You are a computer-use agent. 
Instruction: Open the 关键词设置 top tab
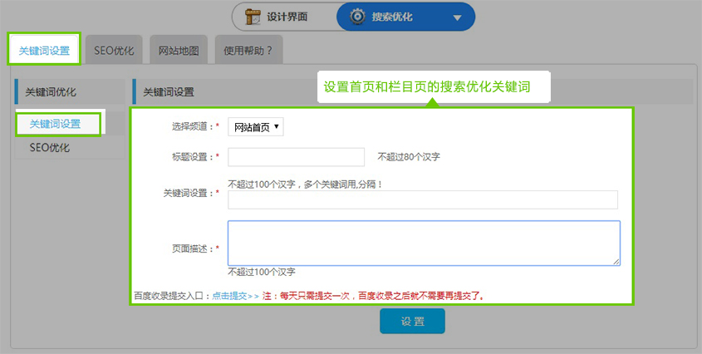[x=44, y=50]
